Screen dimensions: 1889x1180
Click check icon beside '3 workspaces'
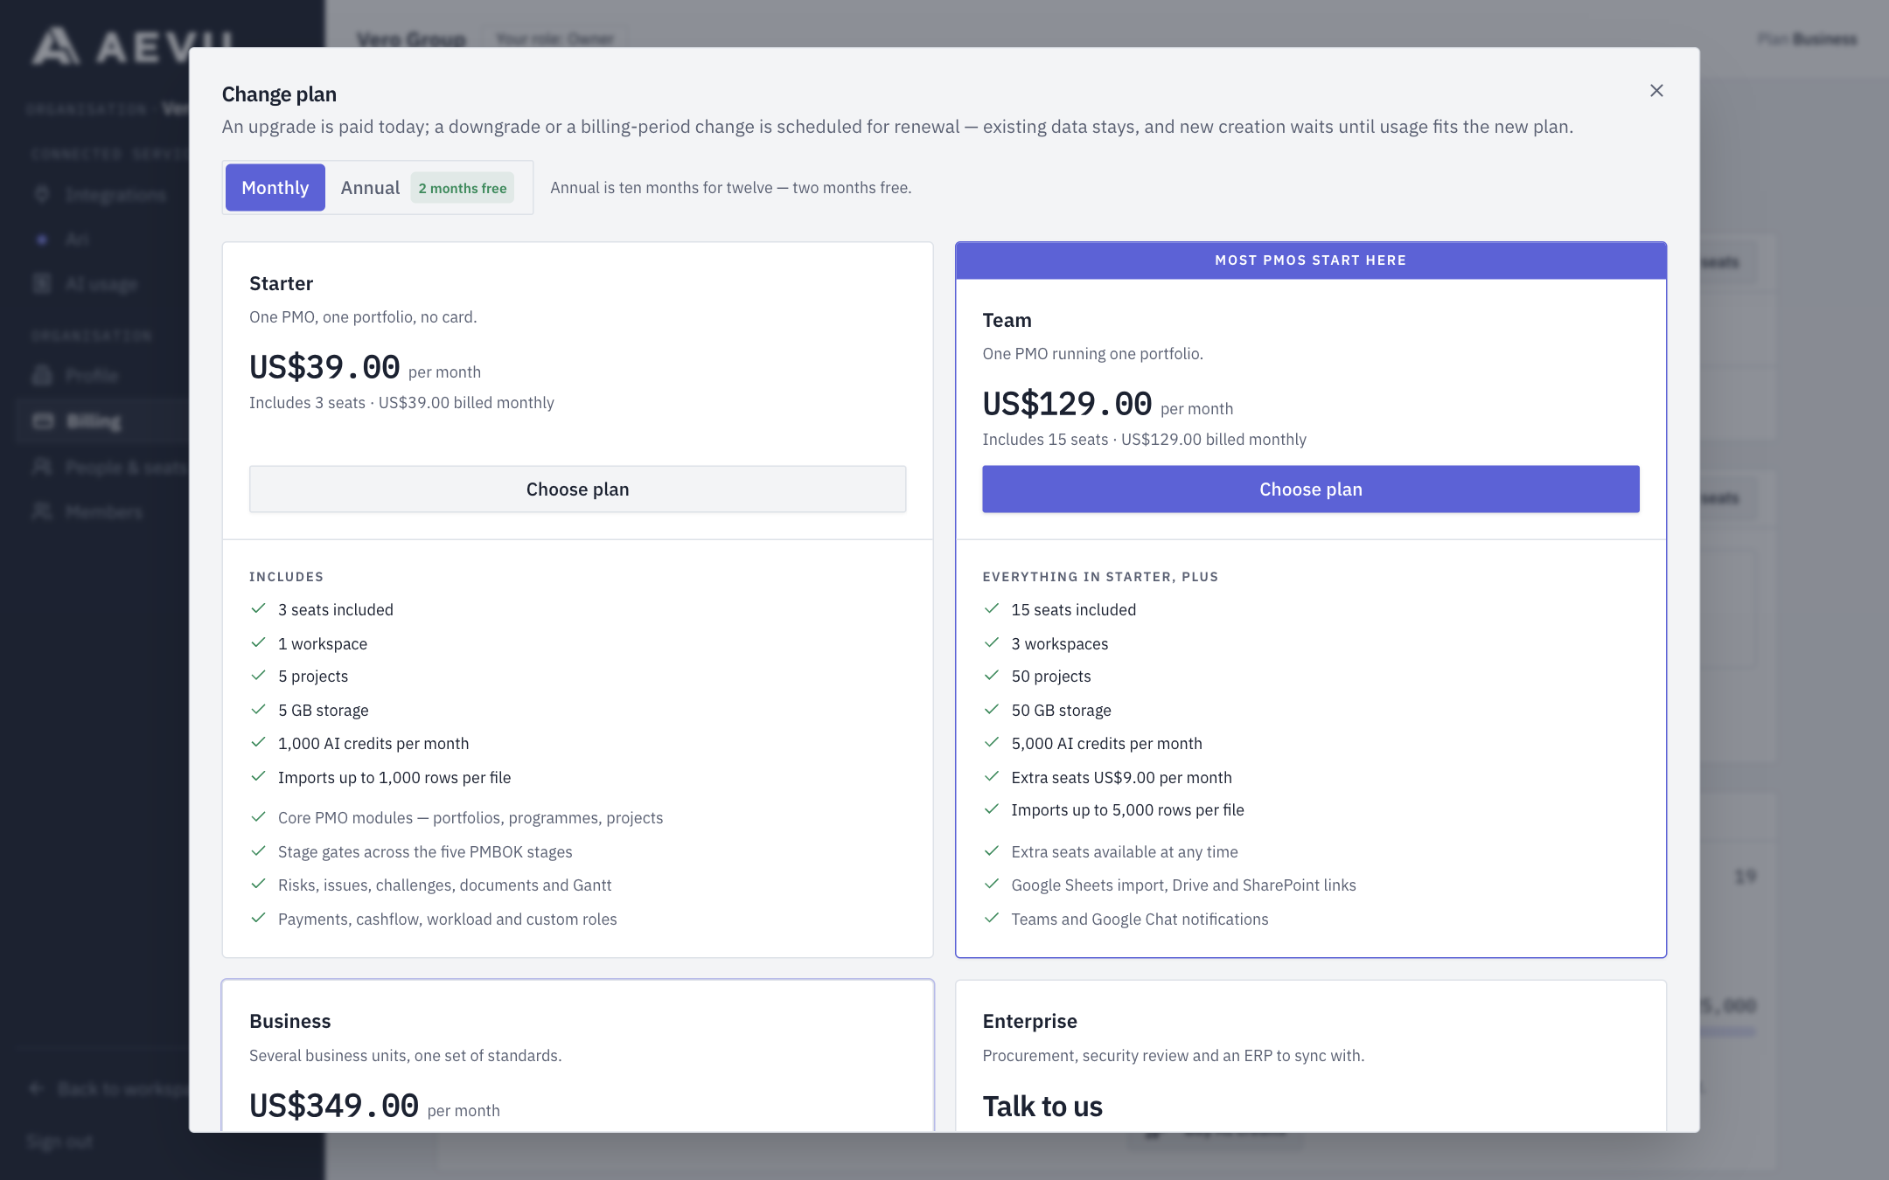pyautogui.click(x=991, y=643)
